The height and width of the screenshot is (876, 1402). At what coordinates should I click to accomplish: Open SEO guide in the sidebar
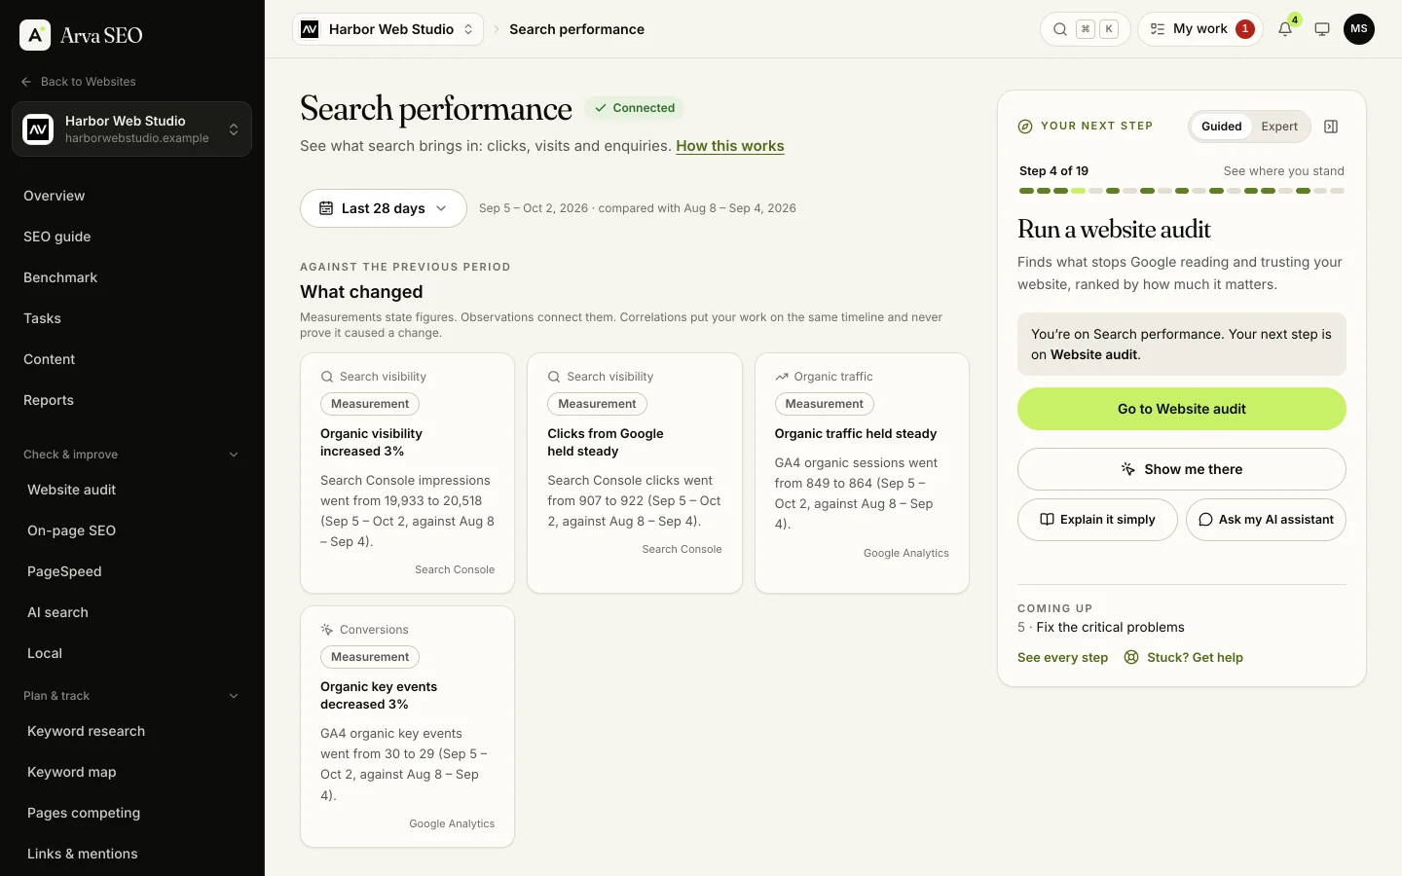pos(131,237)
